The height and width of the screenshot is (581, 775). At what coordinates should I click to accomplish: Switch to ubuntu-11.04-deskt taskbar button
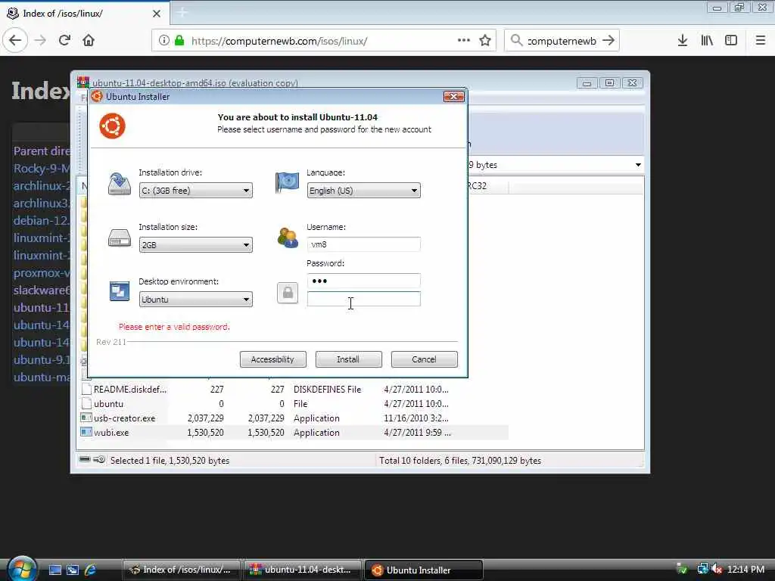tap(301, 570)
